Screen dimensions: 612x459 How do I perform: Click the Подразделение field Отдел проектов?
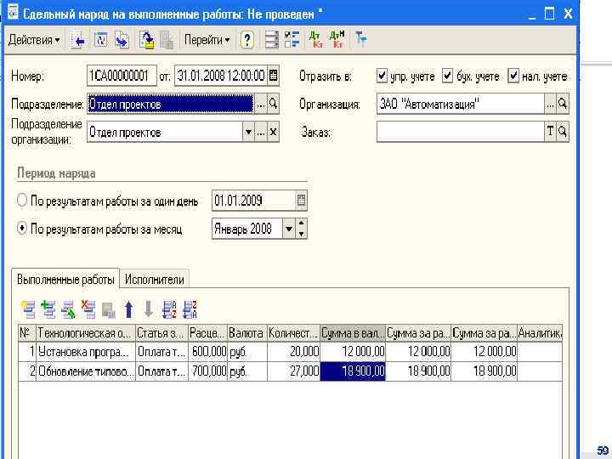[171, 105]
